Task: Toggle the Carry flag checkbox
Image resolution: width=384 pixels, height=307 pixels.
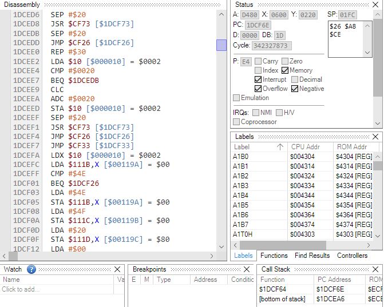Action: pyautogui.click(x=258, y=61)
